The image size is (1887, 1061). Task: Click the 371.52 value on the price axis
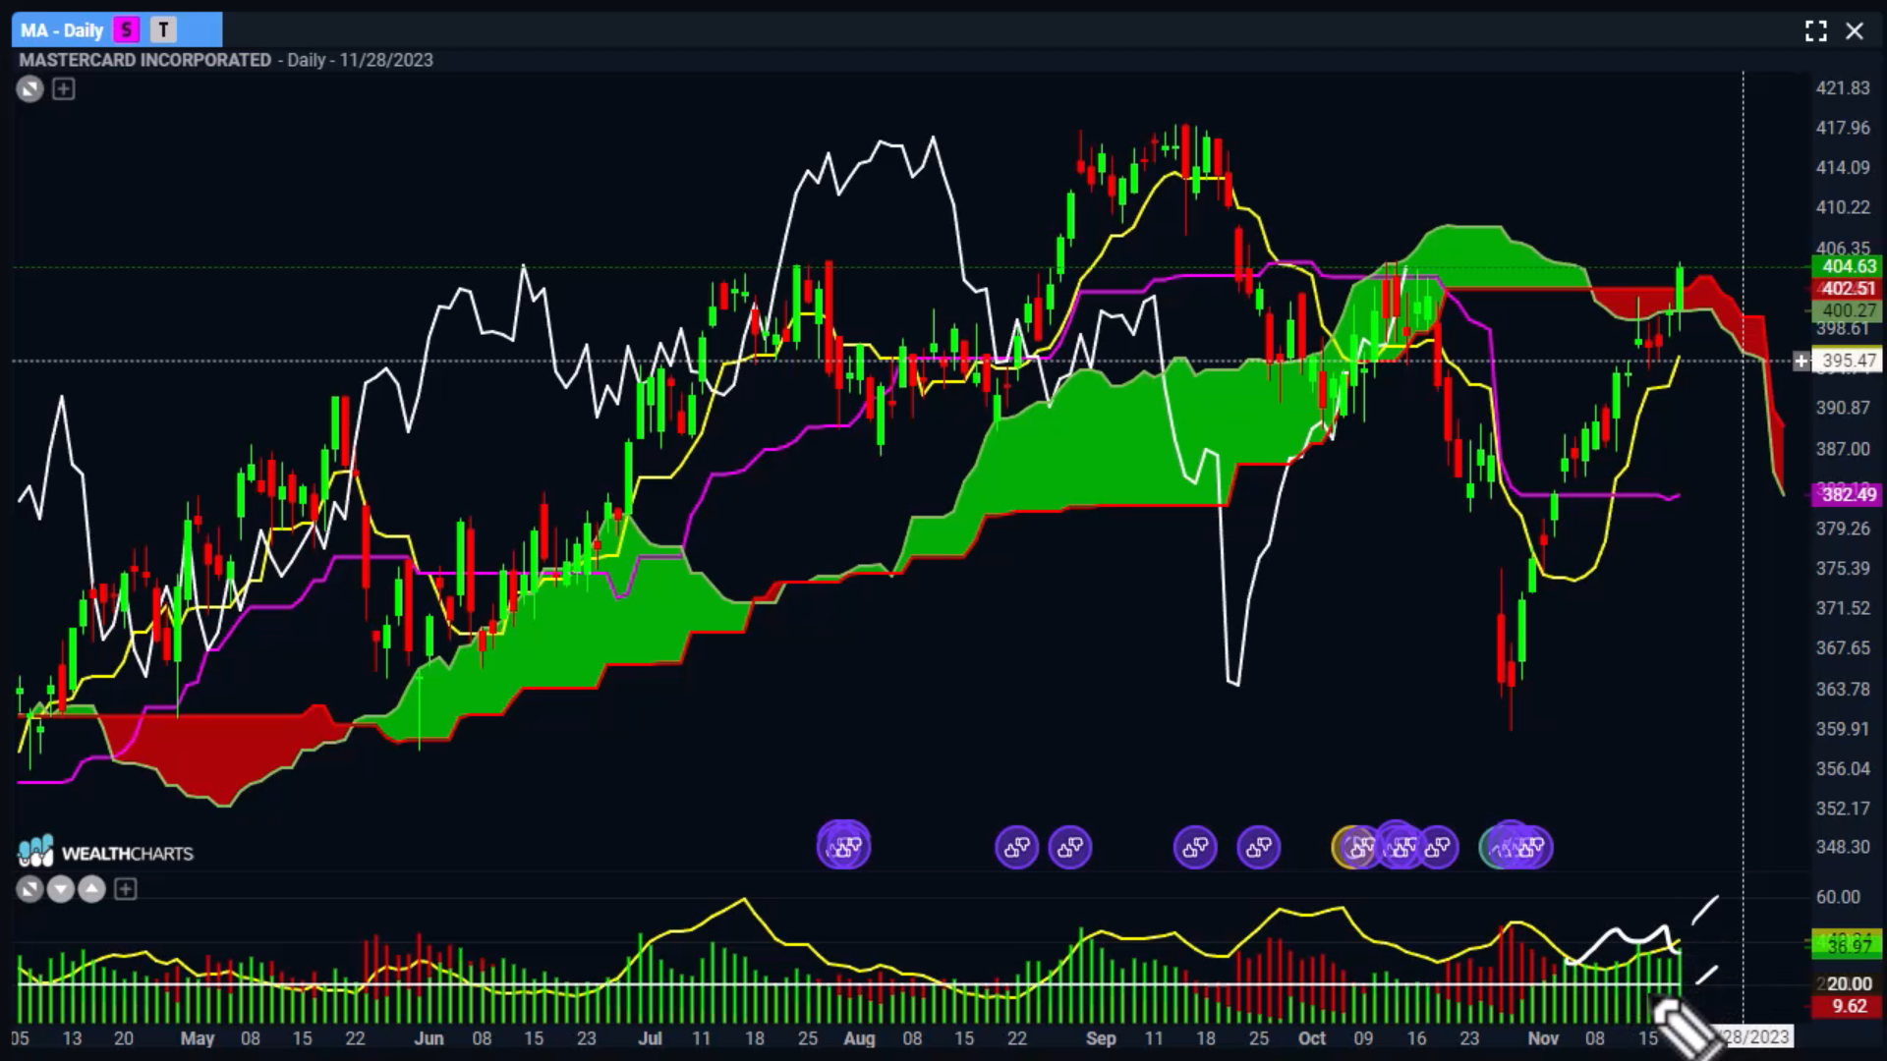[x=1843, y=608]
